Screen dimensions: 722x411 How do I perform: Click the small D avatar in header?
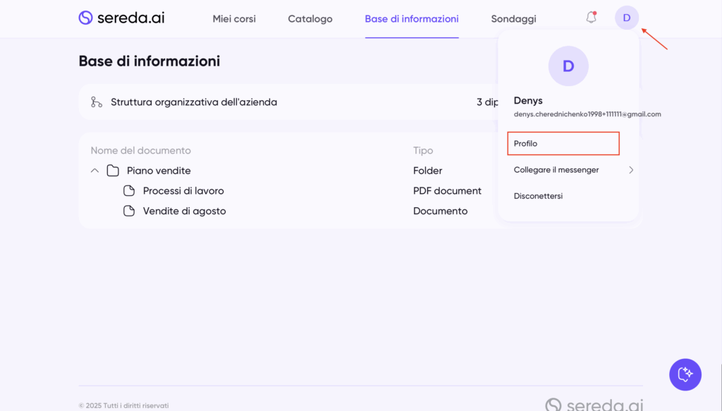[x=626, y=18]
